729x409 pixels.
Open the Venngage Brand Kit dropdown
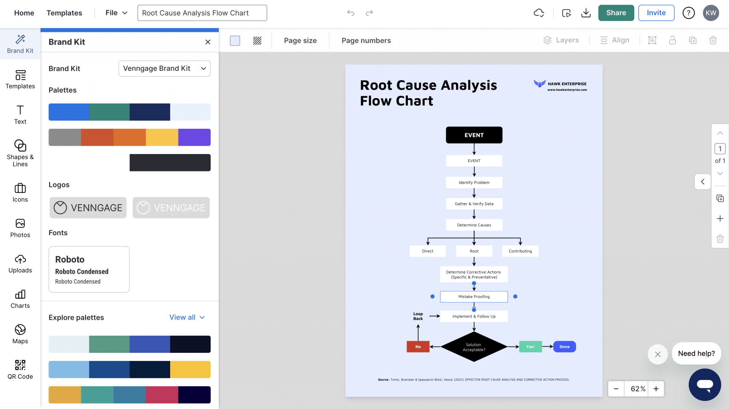pyautogui.click(x=164, y=68)
